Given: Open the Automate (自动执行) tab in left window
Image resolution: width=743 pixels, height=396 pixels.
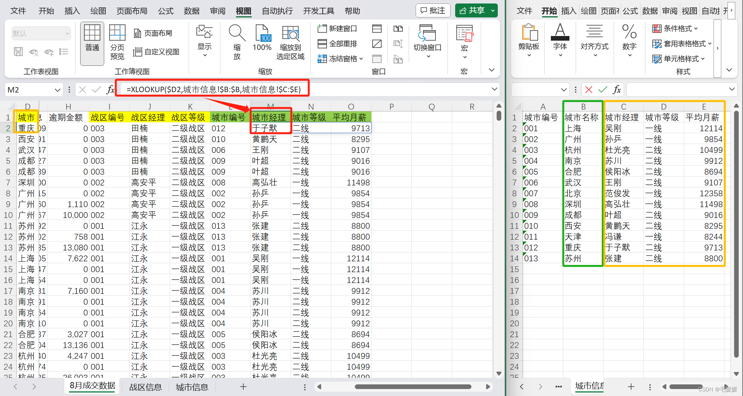Looking at the screenshot, I should 277,11.
